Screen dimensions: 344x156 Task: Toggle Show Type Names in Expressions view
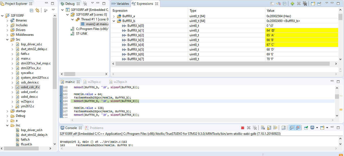point(272,4)
